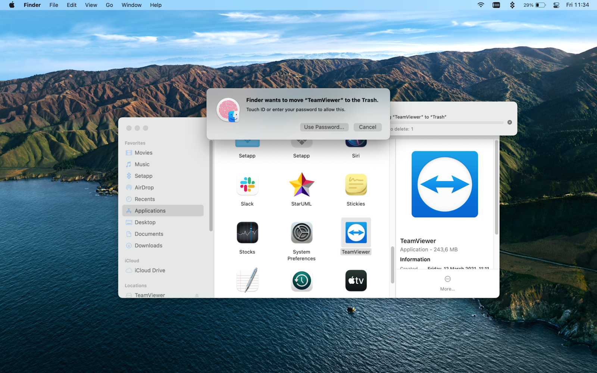The width and height of the screenshot is (597, 373).
Task: Open iCloud Drive from the sidebar
Action: pos(163,270)
